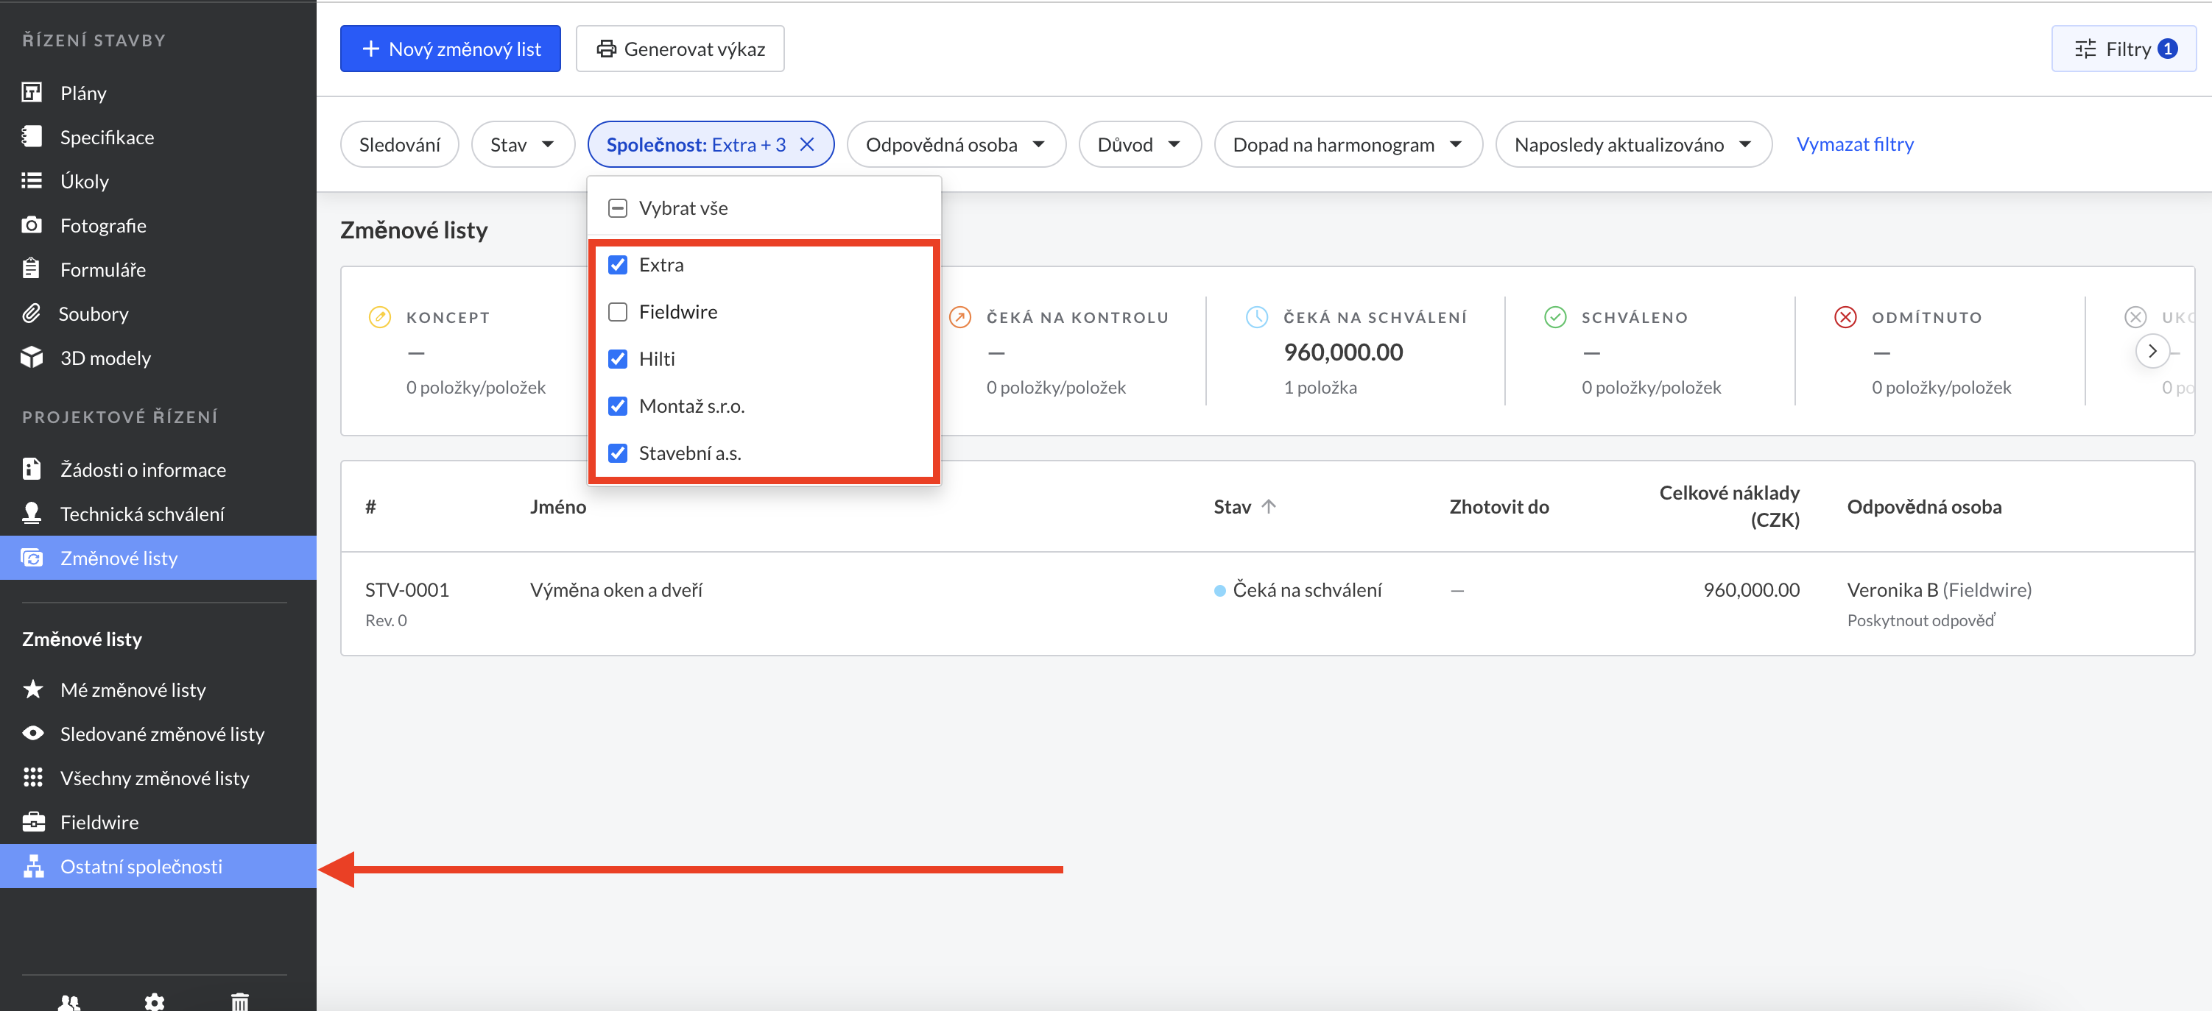The image size is (2212, 1011).
Task: Click the Koncept status pencil icon
Action: tap(379, 316)
